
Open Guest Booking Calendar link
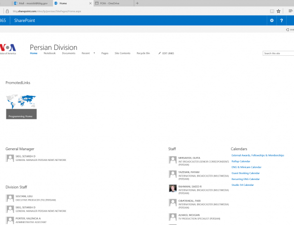(245, 173)
